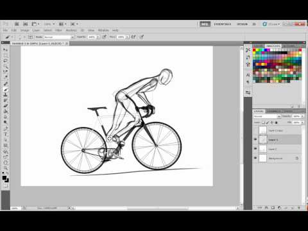308x231 pixels.
Task: Toggle Lock position
Action: [272, 123]
